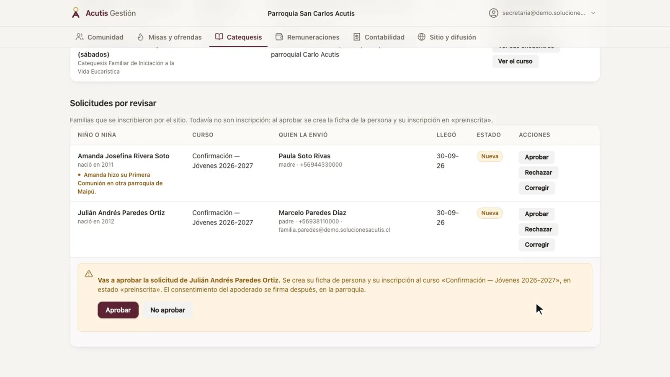Go to the Remuneraciones tab
670x377 pixels.
[307, 37]
